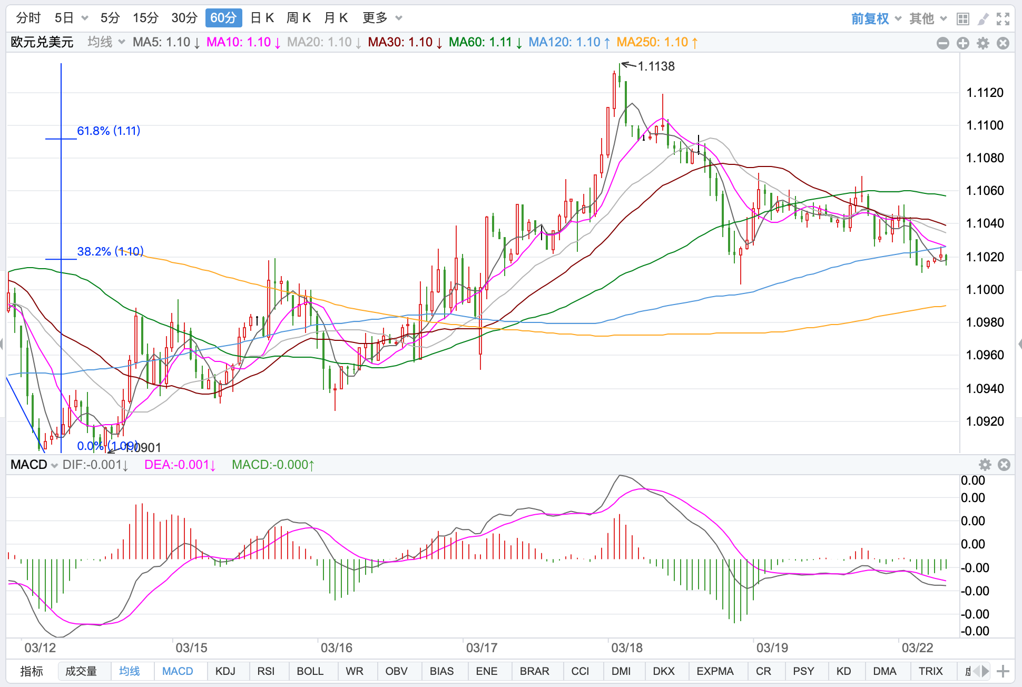Image resolution: width=1022 pixels, height=687 pixels.
Task: Select the 38.2% Fibonacci level label
Action: pyautogui.click(x=110, y=251)
